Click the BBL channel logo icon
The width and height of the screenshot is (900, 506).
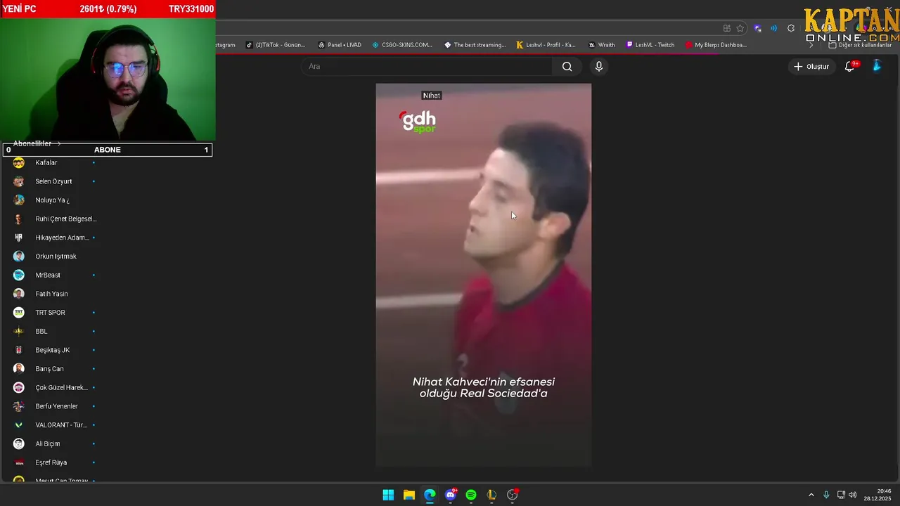[x=19, y=331]
